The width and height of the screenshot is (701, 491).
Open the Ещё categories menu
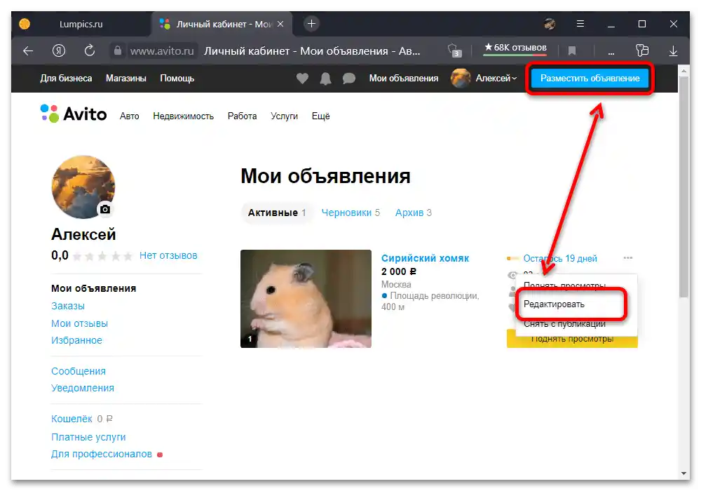coord(320,116)
